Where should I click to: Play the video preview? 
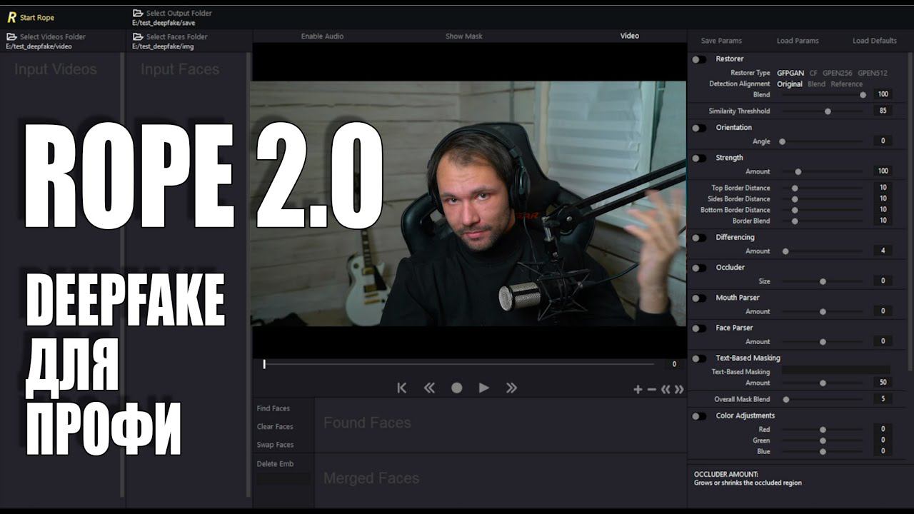click(x=484, y=388)
